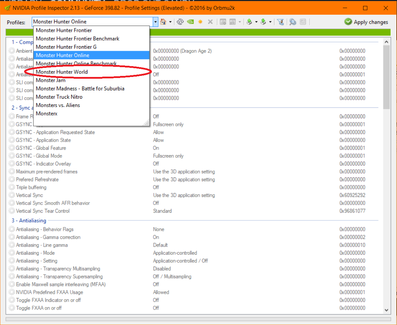397x325 pixels.
Task: Click the resize grip of the dropdown list
Action: coord(147,123)
